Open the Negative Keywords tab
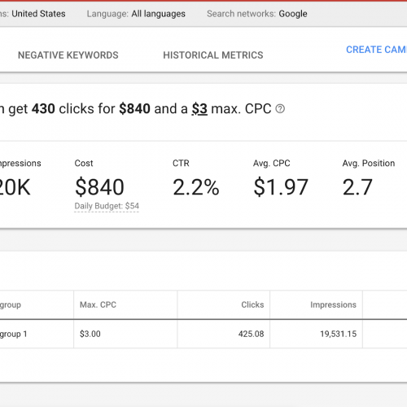Viewport: 407px width, 407px height. tap(68, 55)
